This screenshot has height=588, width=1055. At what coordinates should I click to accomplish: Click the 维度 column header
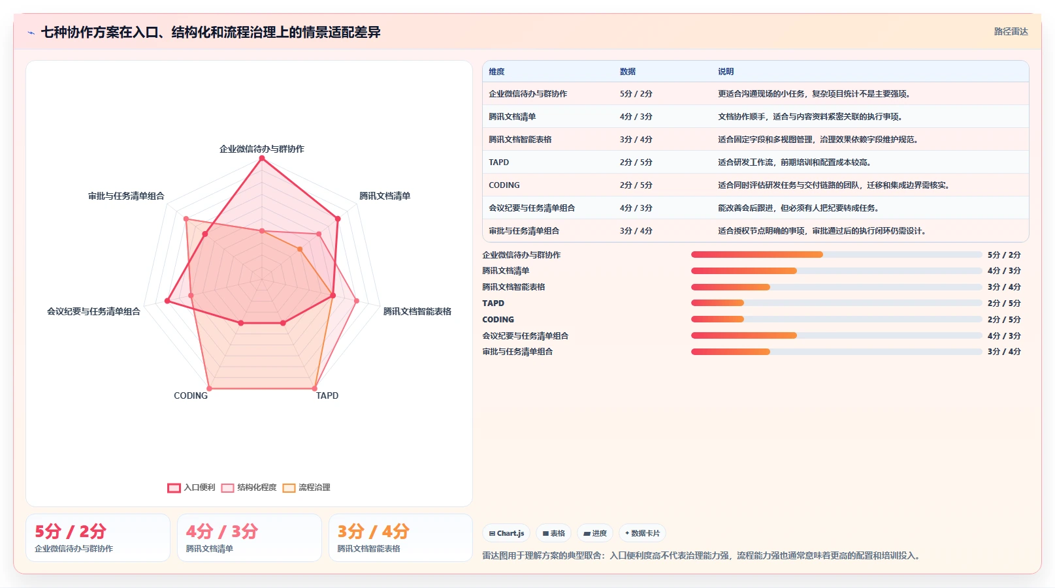click(x=496, y=72)
